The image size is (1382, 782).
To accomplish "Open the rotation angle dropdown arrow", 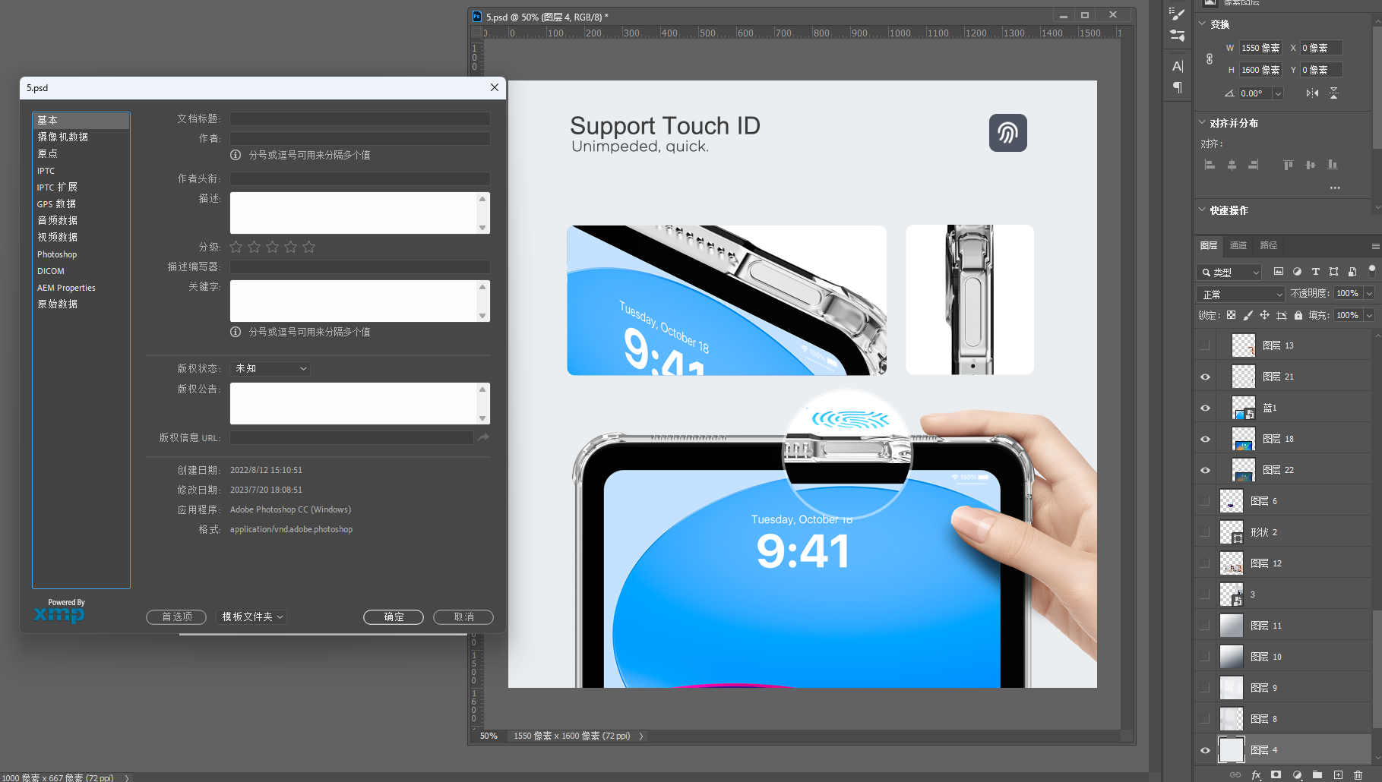I will [1278, 93].
